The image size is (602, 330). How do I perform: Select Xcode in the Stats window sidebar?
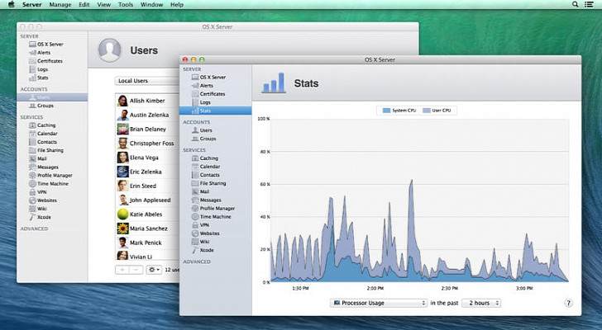pos(207,249)
